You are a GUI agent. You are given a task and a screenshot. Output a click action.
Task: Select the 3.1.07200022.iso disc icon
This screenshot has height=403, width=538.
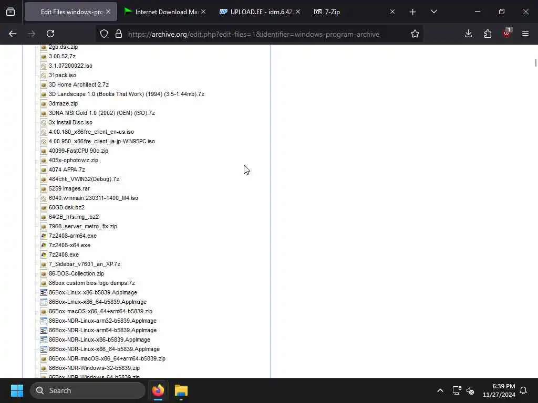pos(44,66)
